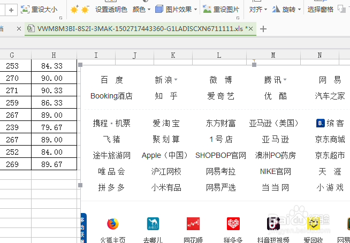The height and width of the screenshot is (243, 350).
Task: Select column M header
Action: click(x=273, y=55)
